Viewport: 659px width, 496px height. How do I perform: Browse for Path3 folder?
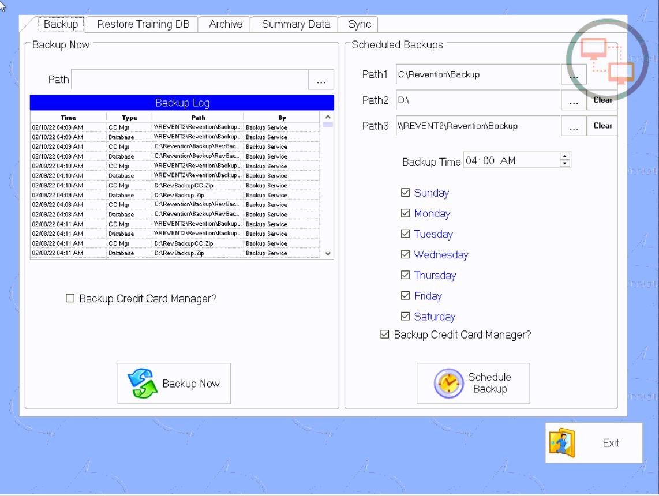pyautogui.click(x=574, y=126)
